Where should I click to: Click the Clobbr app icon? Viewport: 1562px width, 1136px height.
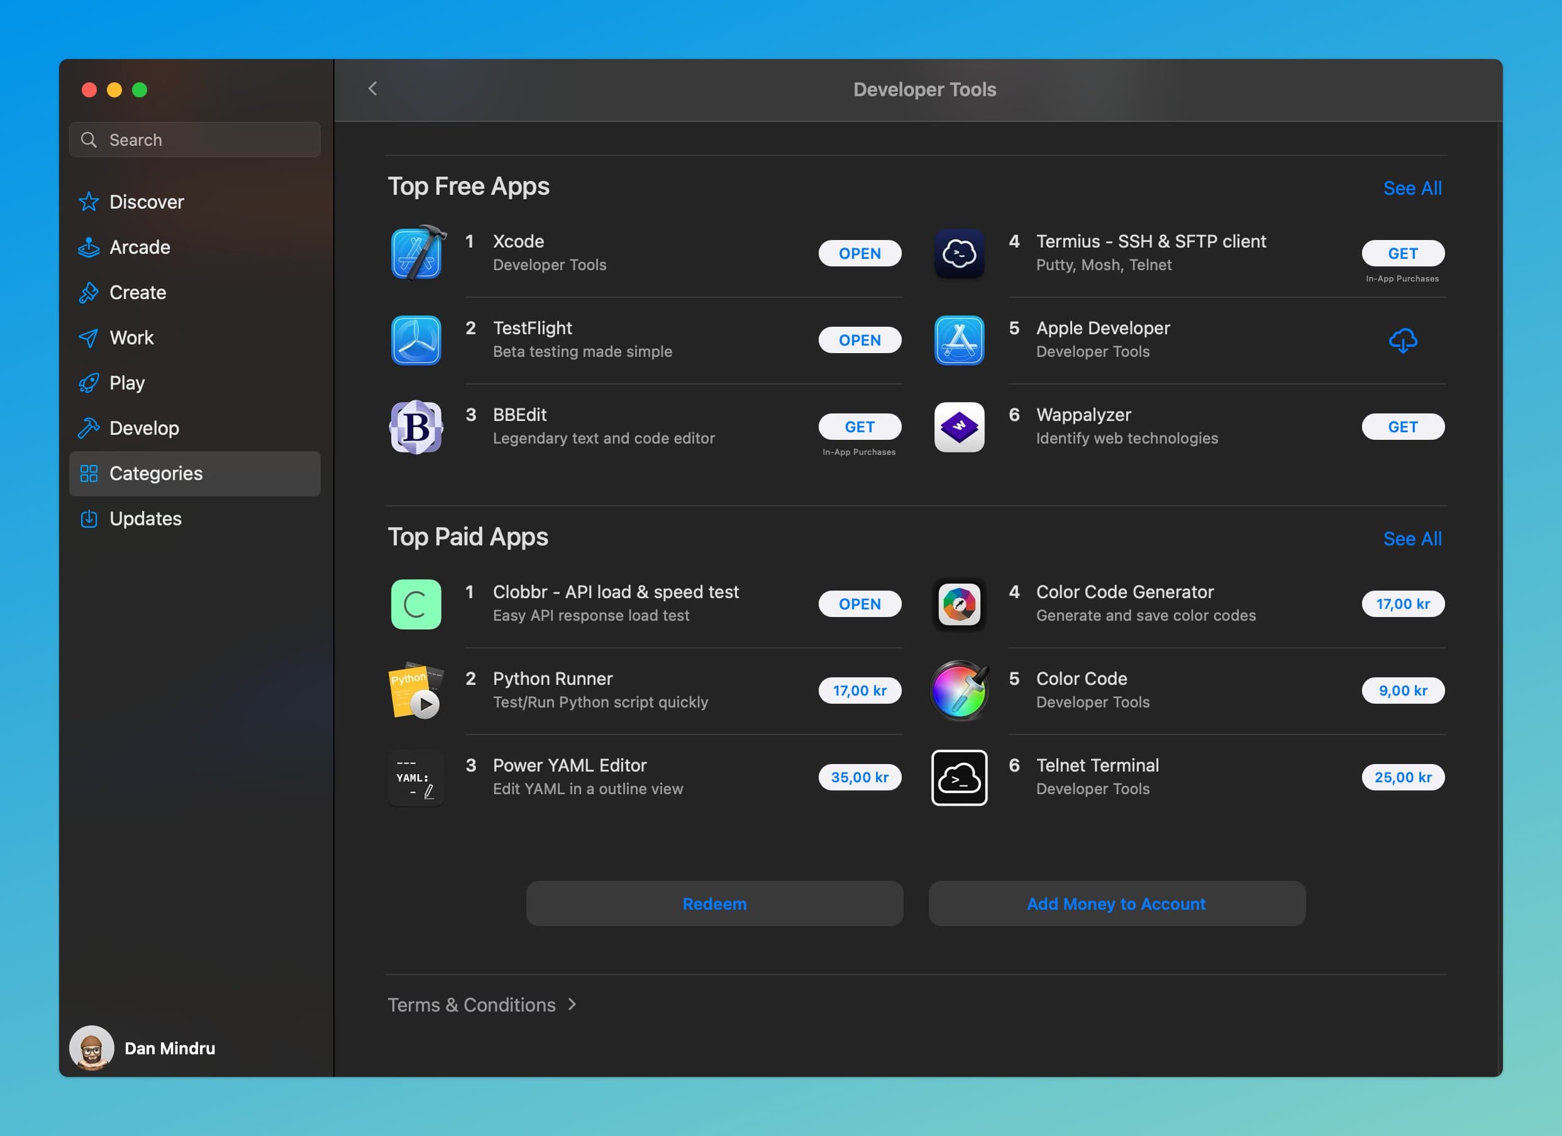(416, 604)
